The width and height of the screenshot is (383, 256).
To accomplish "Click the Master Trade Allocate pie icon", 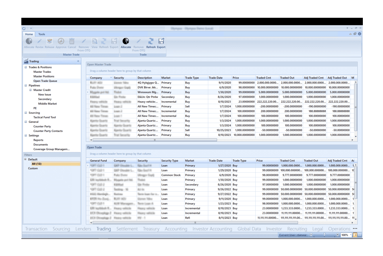I will coord(29,41).
